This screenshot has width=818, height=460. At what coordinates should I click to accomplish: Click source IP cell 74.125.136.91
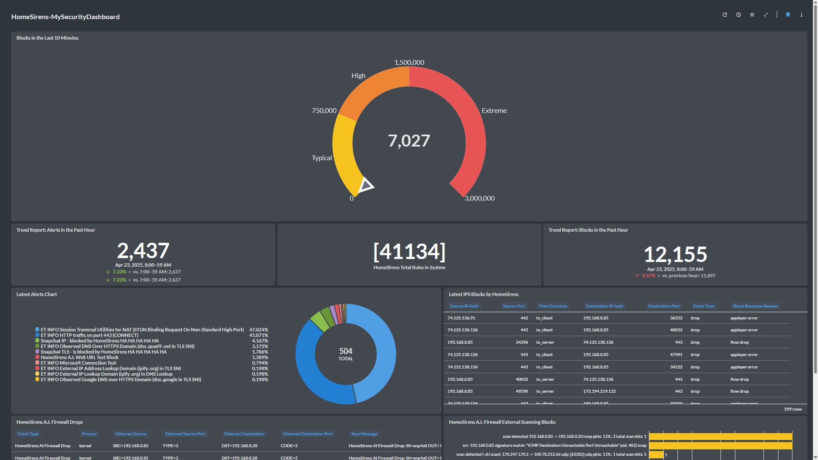(x=461, y=318)
